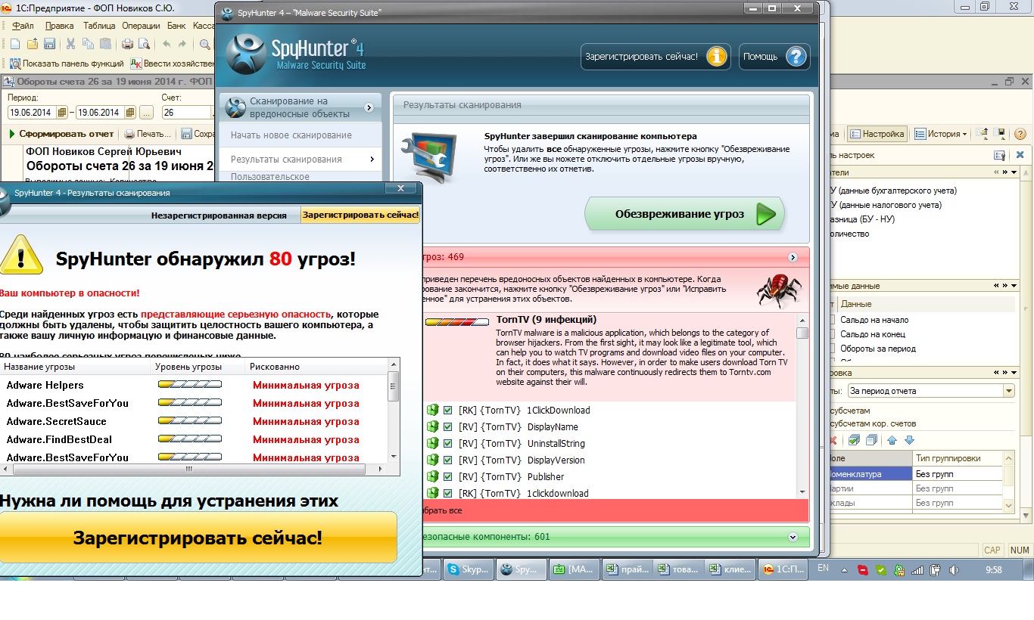Uncheck the TornTV Publisher entry
1034x620 pixels.
point(447,476)
